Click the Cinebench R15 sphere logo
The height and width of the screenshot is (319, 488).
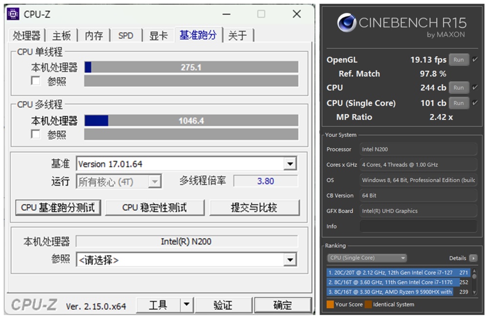[346, 23]
